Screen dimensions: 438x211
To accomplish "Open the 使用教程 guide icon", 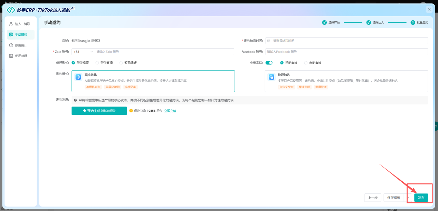I will 11,56.
